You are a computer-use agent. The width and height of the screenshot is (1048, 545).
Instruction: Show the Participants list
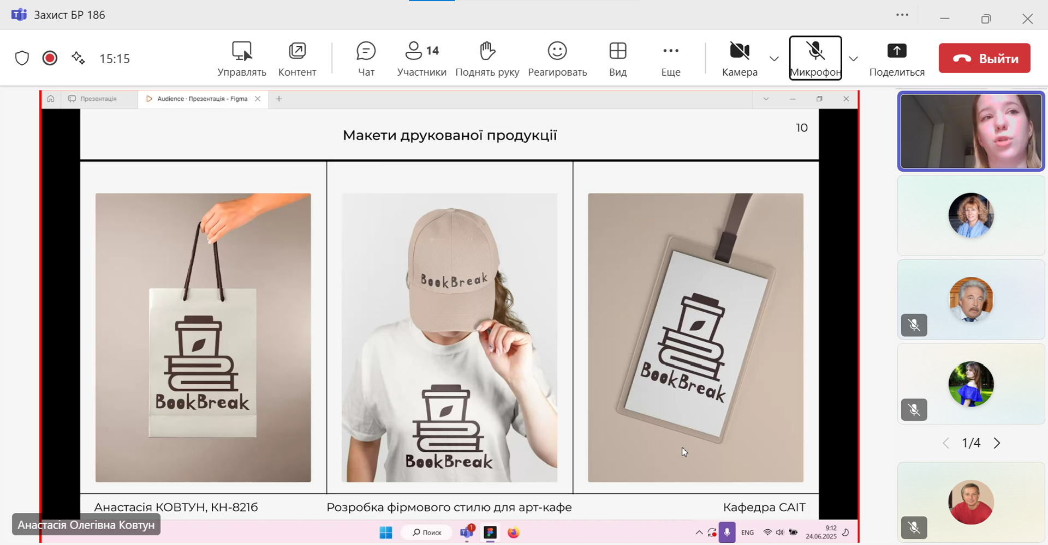click(421, 58)
